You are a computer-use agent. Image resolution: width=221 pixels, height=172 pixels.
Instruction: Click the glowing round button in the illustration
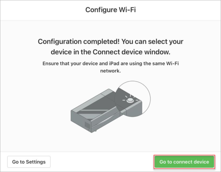[x=130, y=100]
